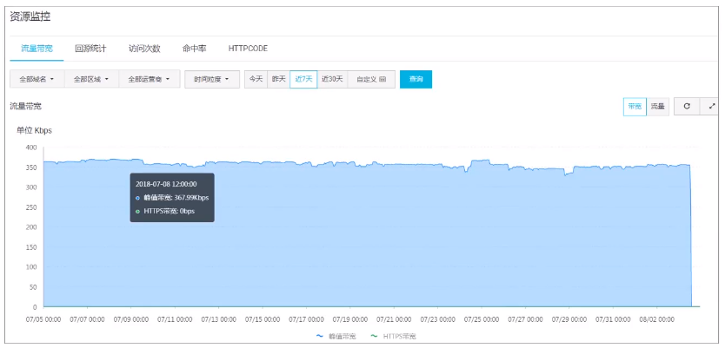Select the 近7天 time range
The height and width of the screenshot is (348, 725).
(303, 79)
